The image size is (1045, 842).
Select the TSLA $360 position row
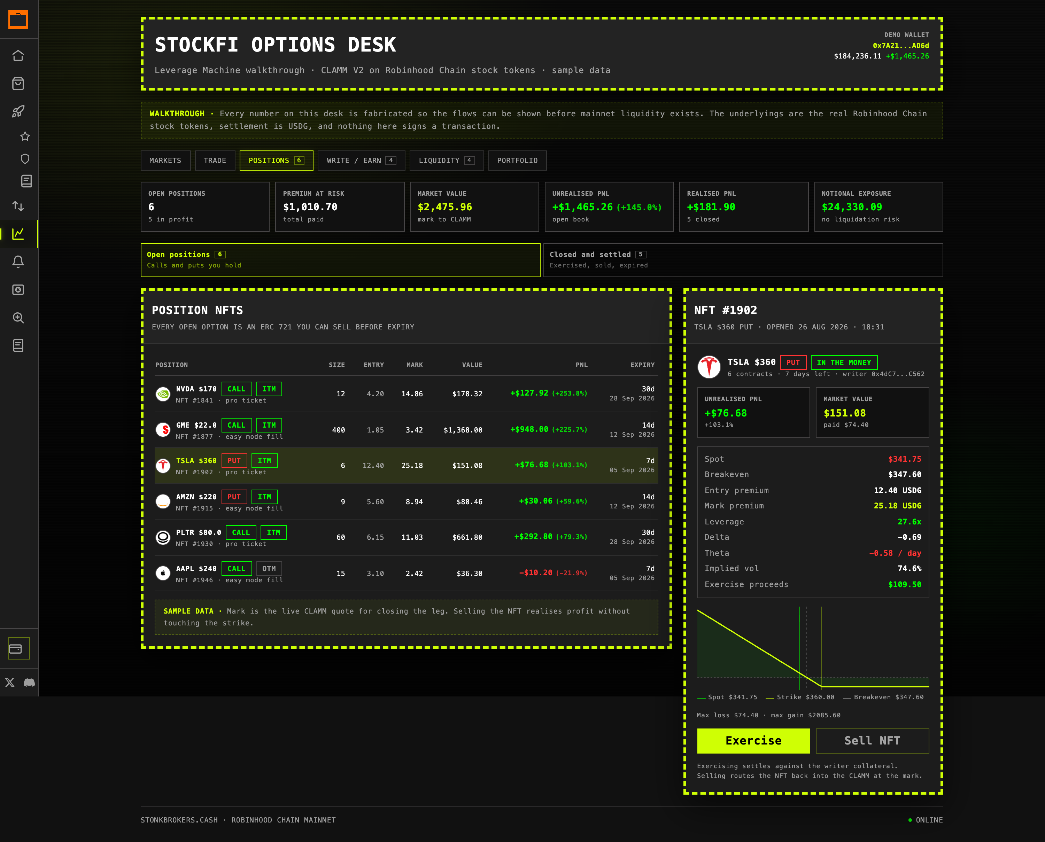pos(407,466)
